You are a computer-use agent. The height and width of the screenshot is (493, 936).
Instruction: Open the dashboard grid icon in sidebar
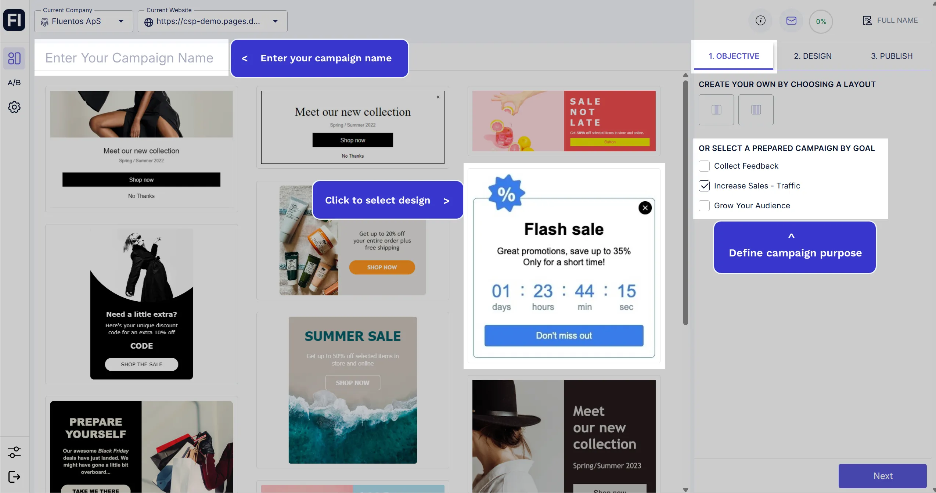[14, 58]
